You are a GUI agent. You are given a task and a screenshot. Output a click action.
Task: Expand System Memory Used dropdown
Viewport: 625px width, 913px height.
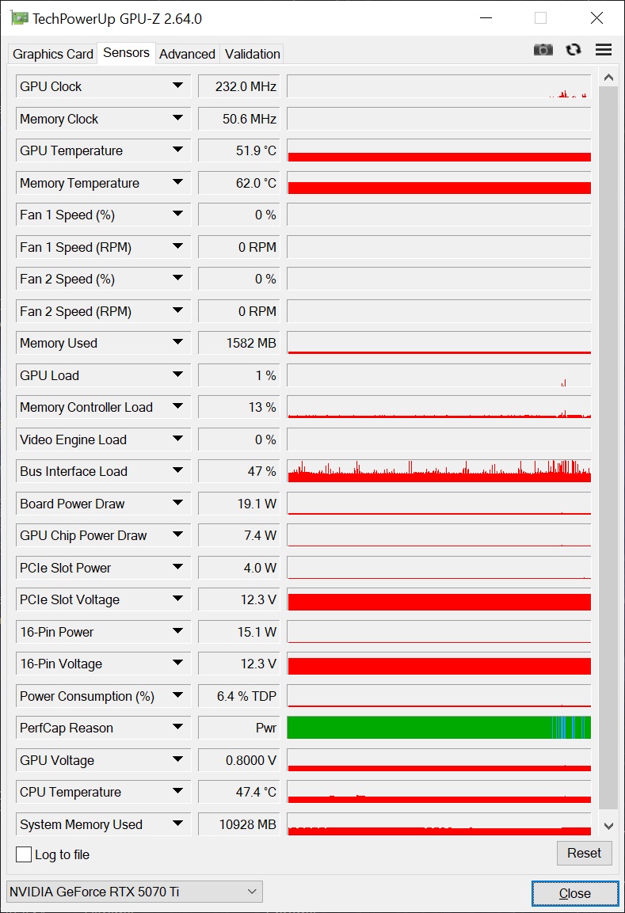click(177, 824)
